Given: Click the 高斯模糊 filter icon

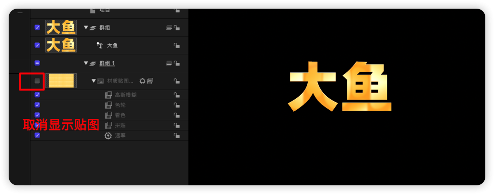Looking at the screenshot, I should pyautogui.click(x=109, y=95).
